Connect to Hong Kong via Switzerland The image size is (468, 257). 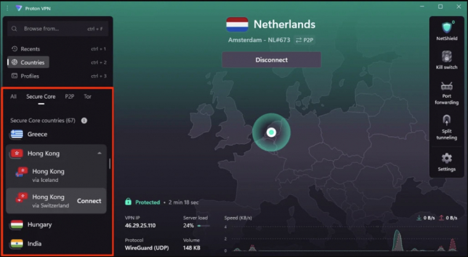89,201
